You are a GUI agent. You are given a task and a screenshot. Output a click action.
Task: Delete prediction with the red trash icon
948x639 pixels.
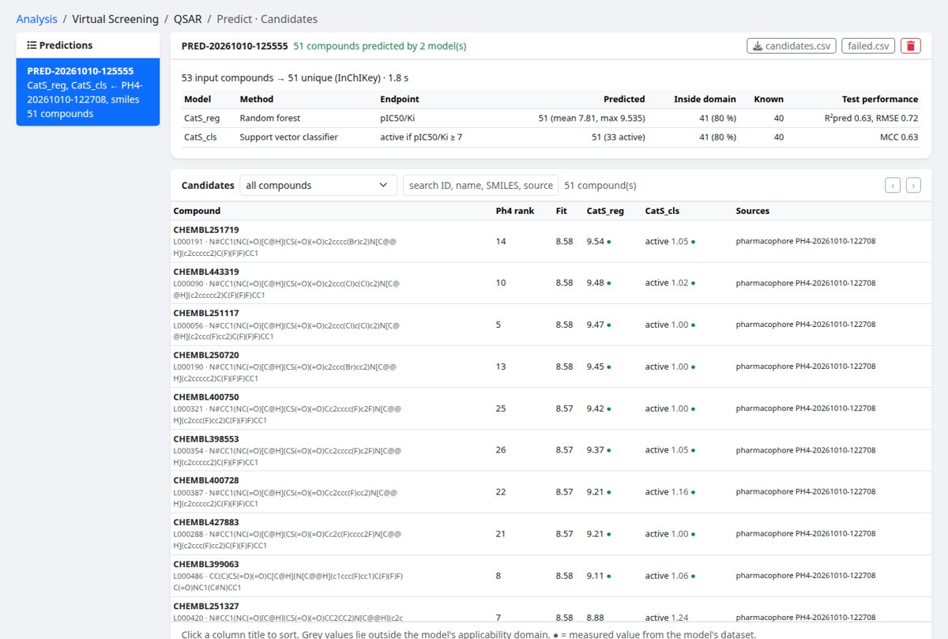(x=911, y=46)
